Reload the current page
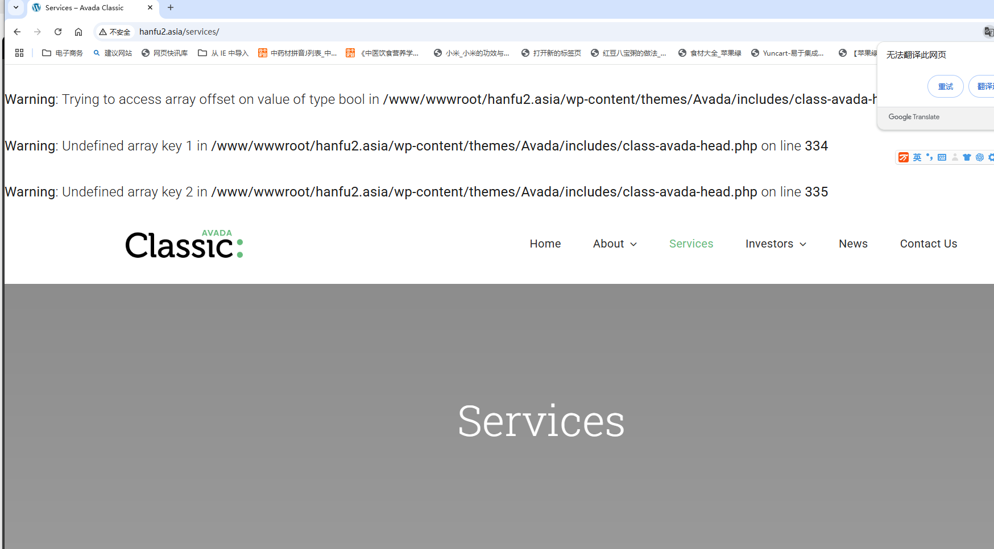This screenshot has width=994, height=549. 58,32
